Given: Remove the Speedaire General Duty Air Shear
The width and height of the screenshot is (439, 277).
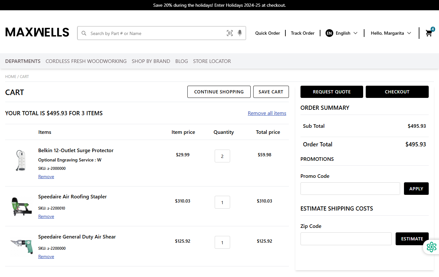Looking at the screenshot, I should [46, 256].
